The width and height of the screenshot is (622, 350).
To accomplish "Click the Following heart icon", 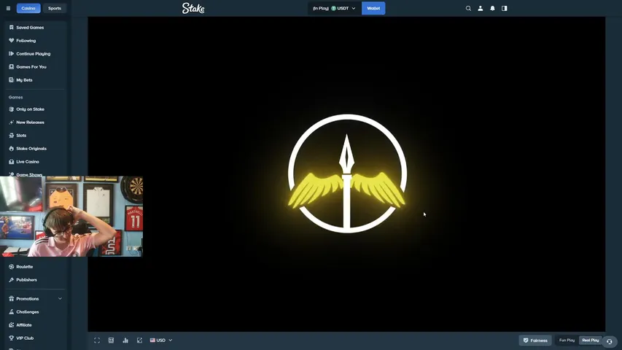I will pyautogui.click(x=11, y=41).
